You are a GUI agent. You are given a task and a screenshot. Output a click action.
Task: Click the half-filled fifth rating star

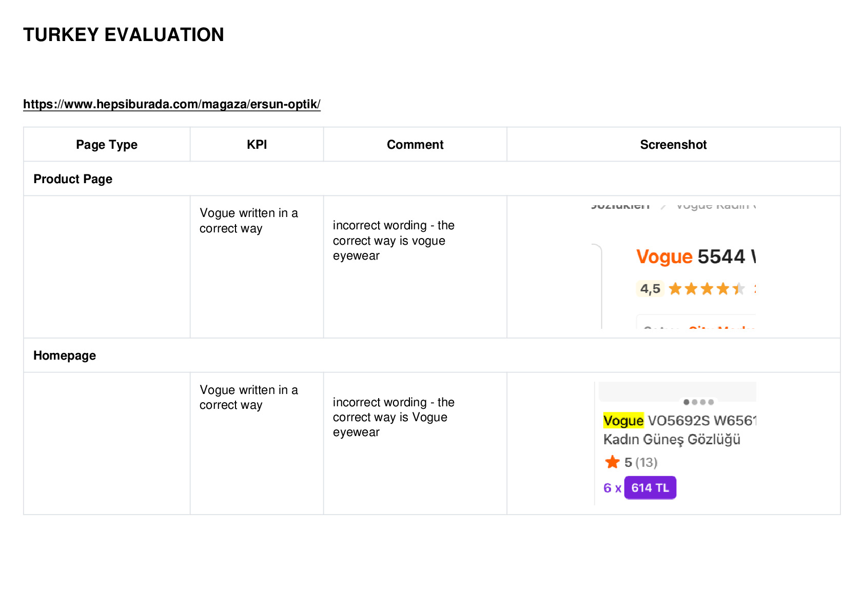[739, 289]
